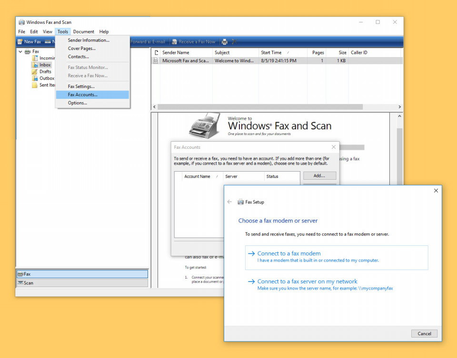Viewport: 457px width, 358px height.
Task: Open the Document menu
Action: coord(83,32)
